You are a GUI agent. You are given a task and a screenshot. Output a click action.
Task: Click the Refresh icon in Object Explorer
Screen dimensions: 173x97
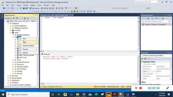click(25, 18)
